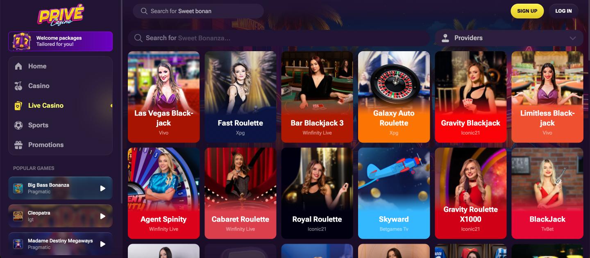Open the Skyward game thumbnail
This screenshot has width=590, height=258.
pos(394,193)
